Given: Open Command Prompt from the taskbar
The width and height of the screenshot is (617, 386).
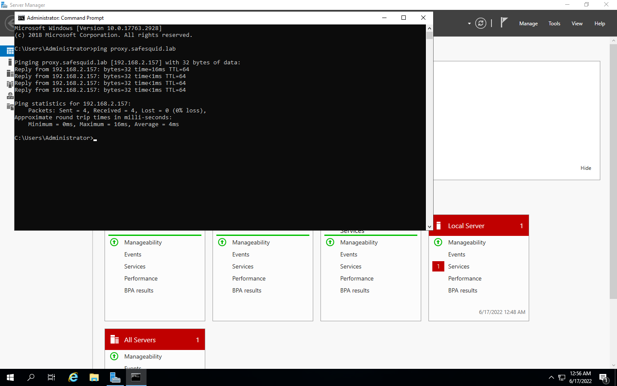Looking at the screenshot, I should coord(136,377).
